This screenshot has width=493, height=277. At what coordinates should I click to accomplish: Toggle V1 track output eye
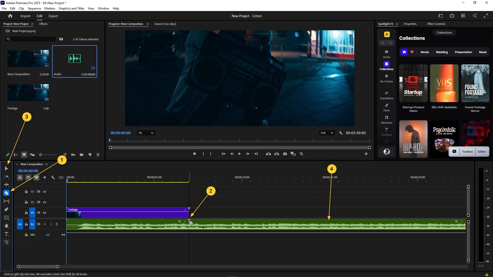(x=44, y=213)
